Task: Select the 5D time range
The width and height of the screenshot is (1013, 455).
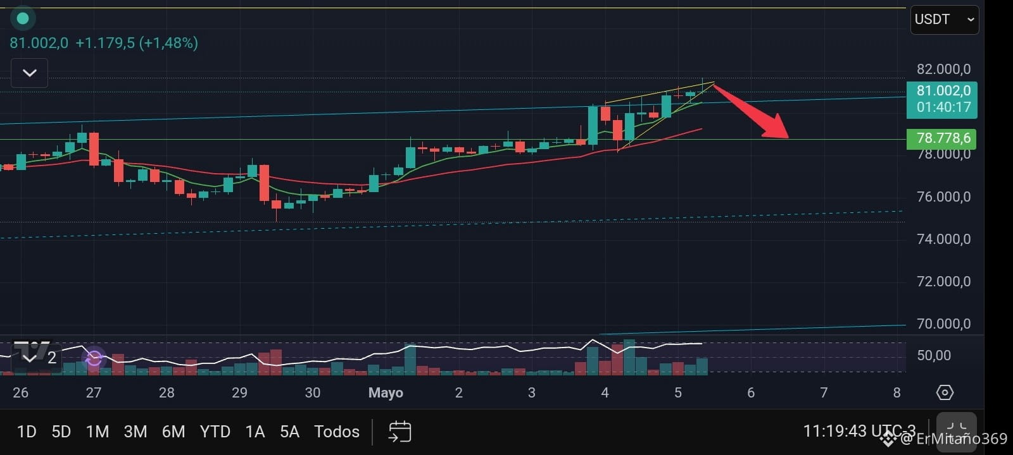Action: 61,432
